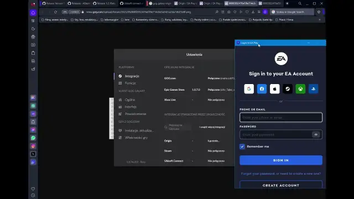The width and height of the screenshot is (354, 199).
Task: Click 'Właściwości gry' in the GOG settings image
Action: 136,138
